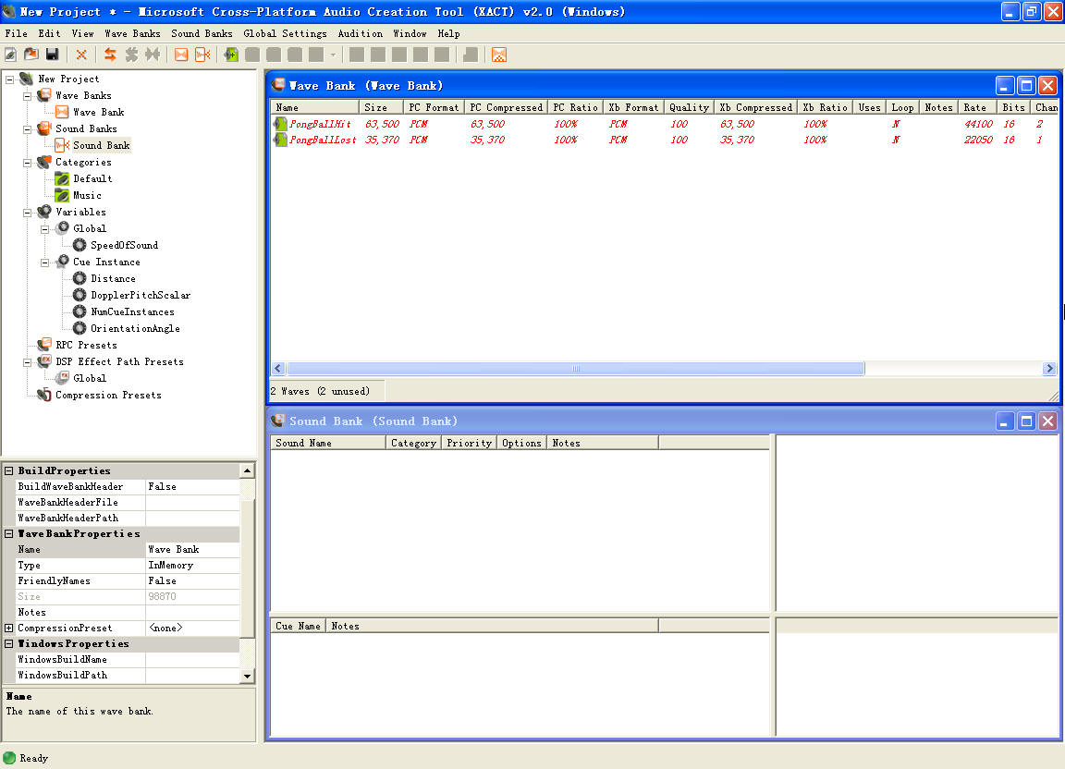
Task: Collapse the DSP Effect Path Presets node
Action: (x=27, y=362)
